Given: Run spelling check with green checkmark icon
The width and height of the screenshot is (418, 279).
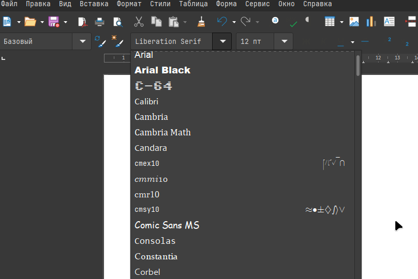Looking at the screenshot, I should 293,24.
